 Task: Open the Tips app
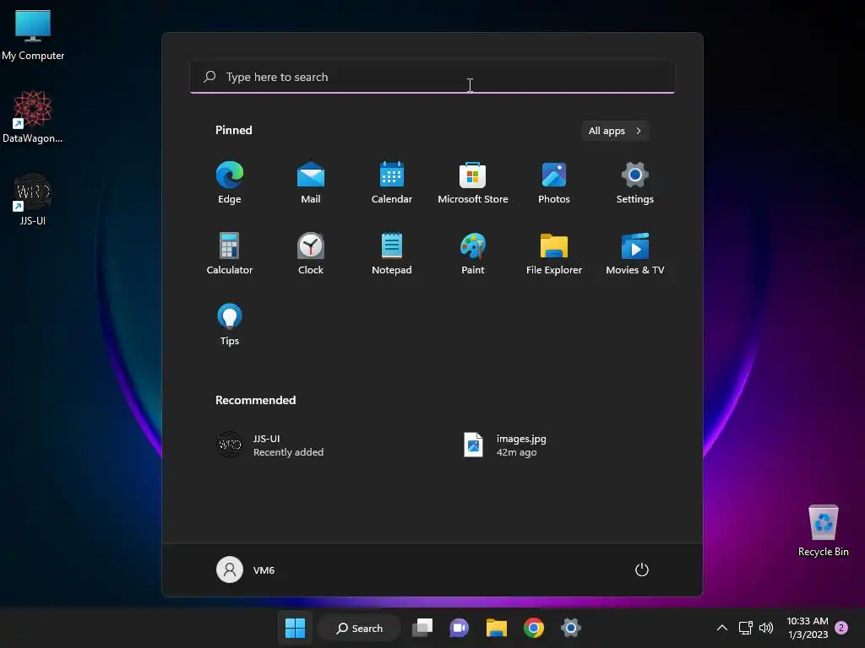[230, 325]
